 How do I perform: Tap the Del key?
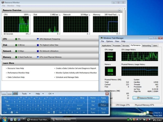click(93, 105)
